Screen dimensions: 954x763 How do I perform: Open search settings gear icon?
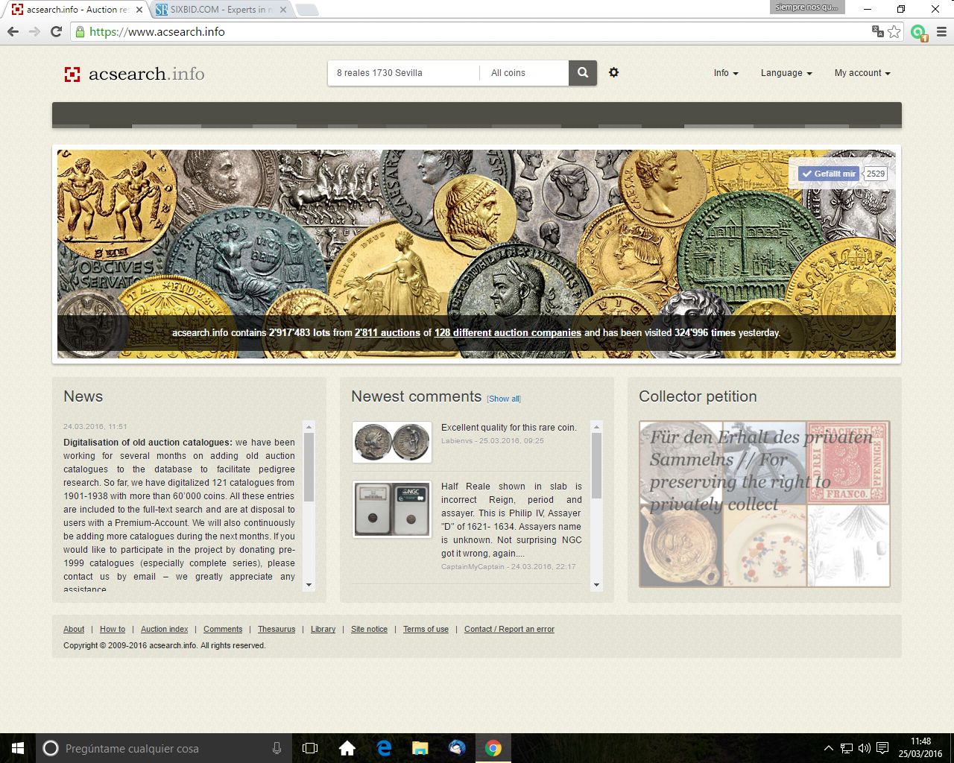coord(613,72)
